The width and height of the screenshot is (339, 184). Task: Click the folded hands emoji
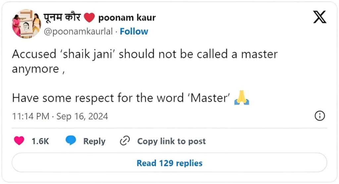coord(241,98)
